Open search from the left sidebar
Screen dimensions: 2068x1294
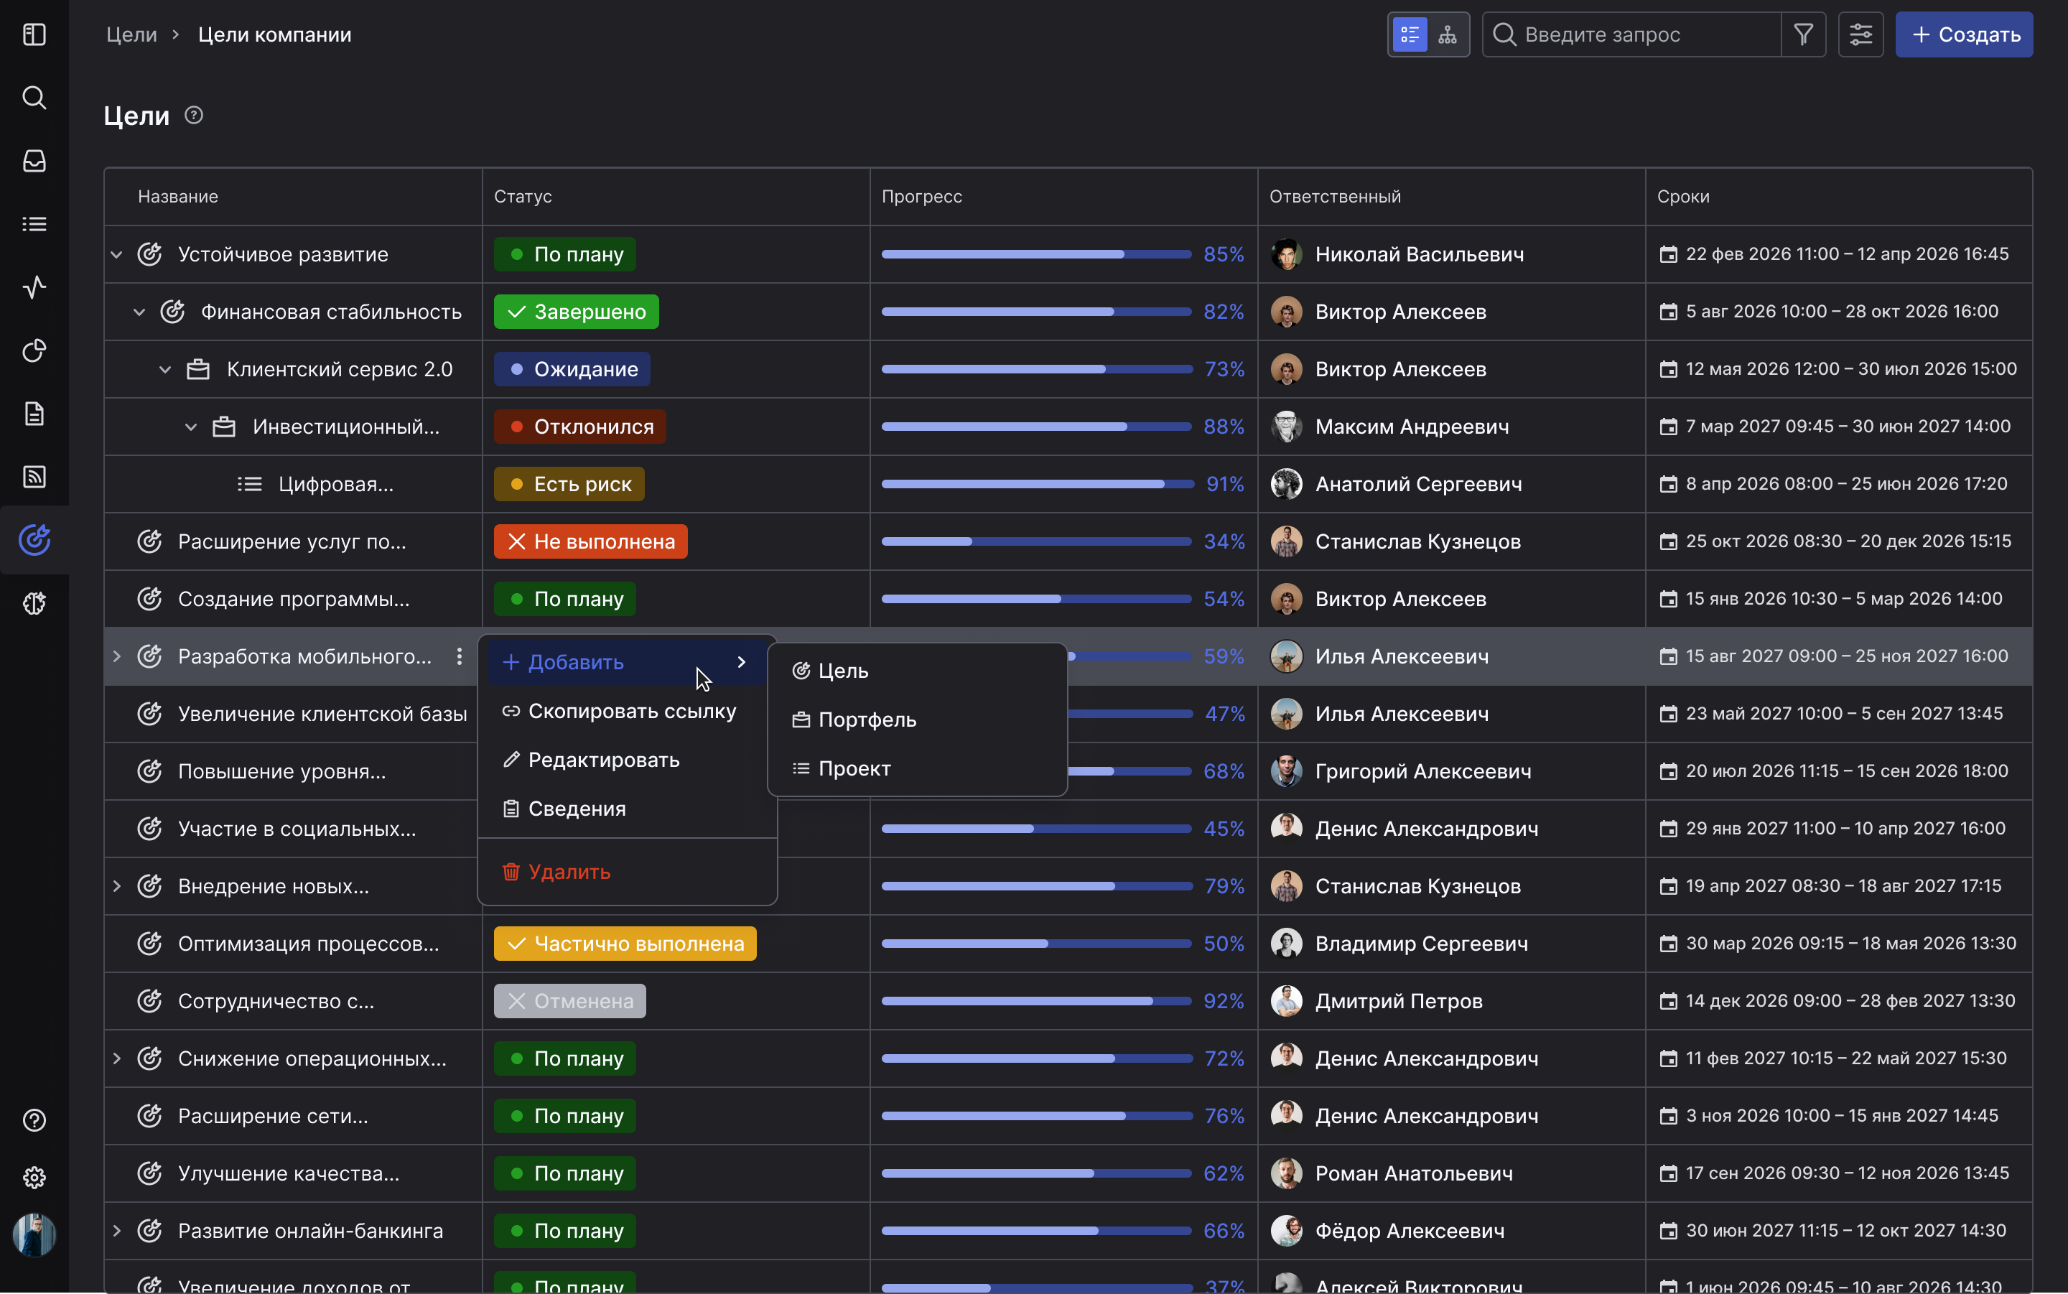[34, 98]
